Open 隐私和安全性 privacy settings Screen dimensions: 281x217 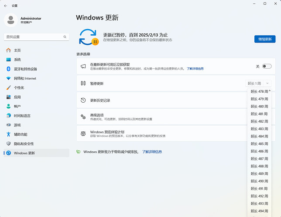[x=36, y=144]
